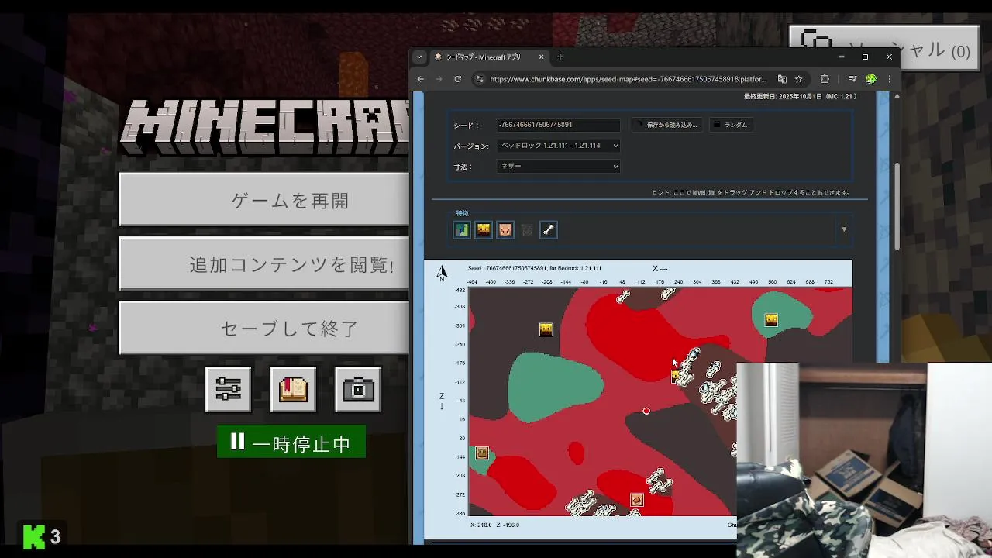Open the browser extensions puzzle icon
992x558 pixels.
(825, 79)
